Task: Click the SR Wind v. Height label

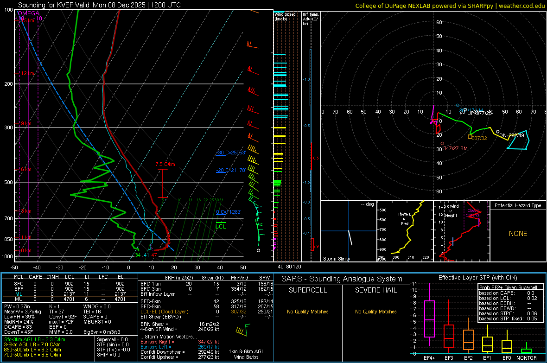Action: (451, 211)
